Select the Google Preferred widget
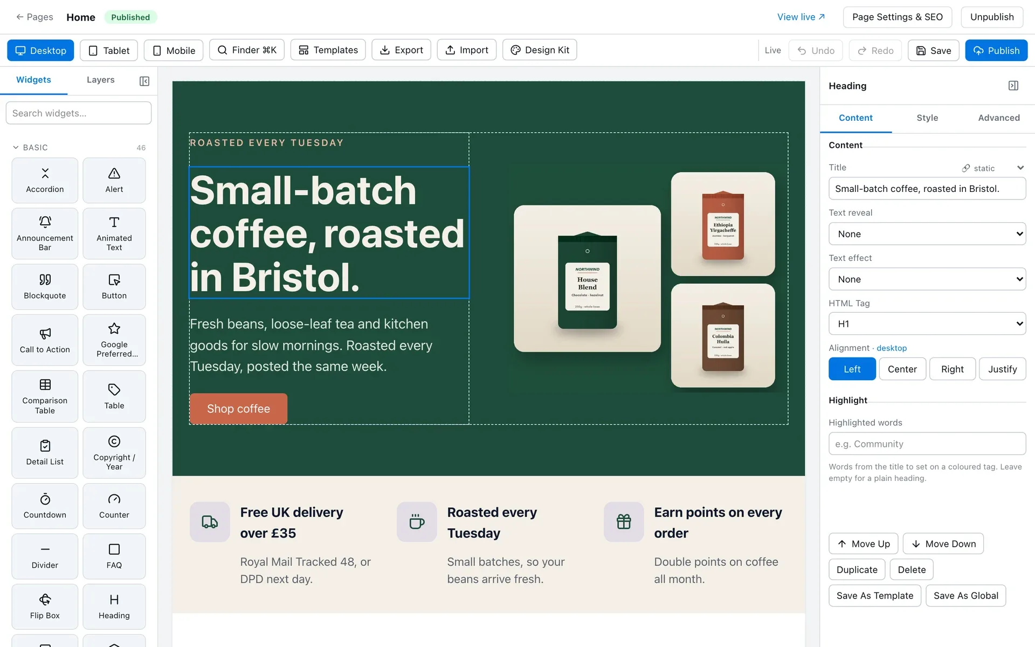This screenshot has width=1035, height=647. click(x=114, y=340)
